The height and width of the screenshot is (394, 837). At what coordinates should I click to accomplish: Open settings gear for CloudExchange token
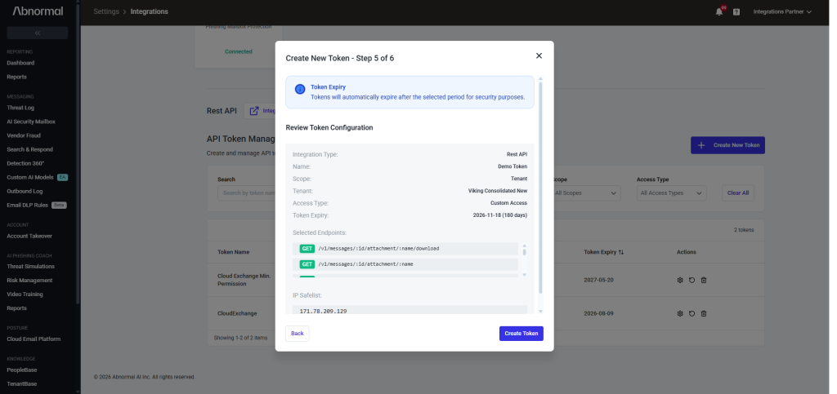click(680, 313)
